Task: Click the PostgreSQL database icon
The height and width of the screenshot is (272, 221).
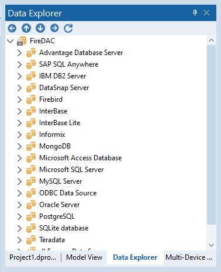Action: [x=31, y=216]
